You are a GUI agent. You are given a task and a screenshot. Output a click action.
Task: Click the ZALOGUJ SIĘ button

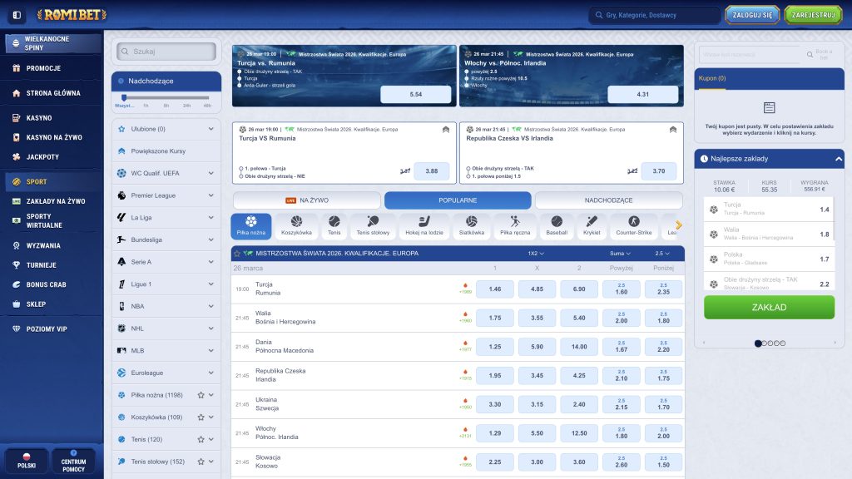click(752, 15)
